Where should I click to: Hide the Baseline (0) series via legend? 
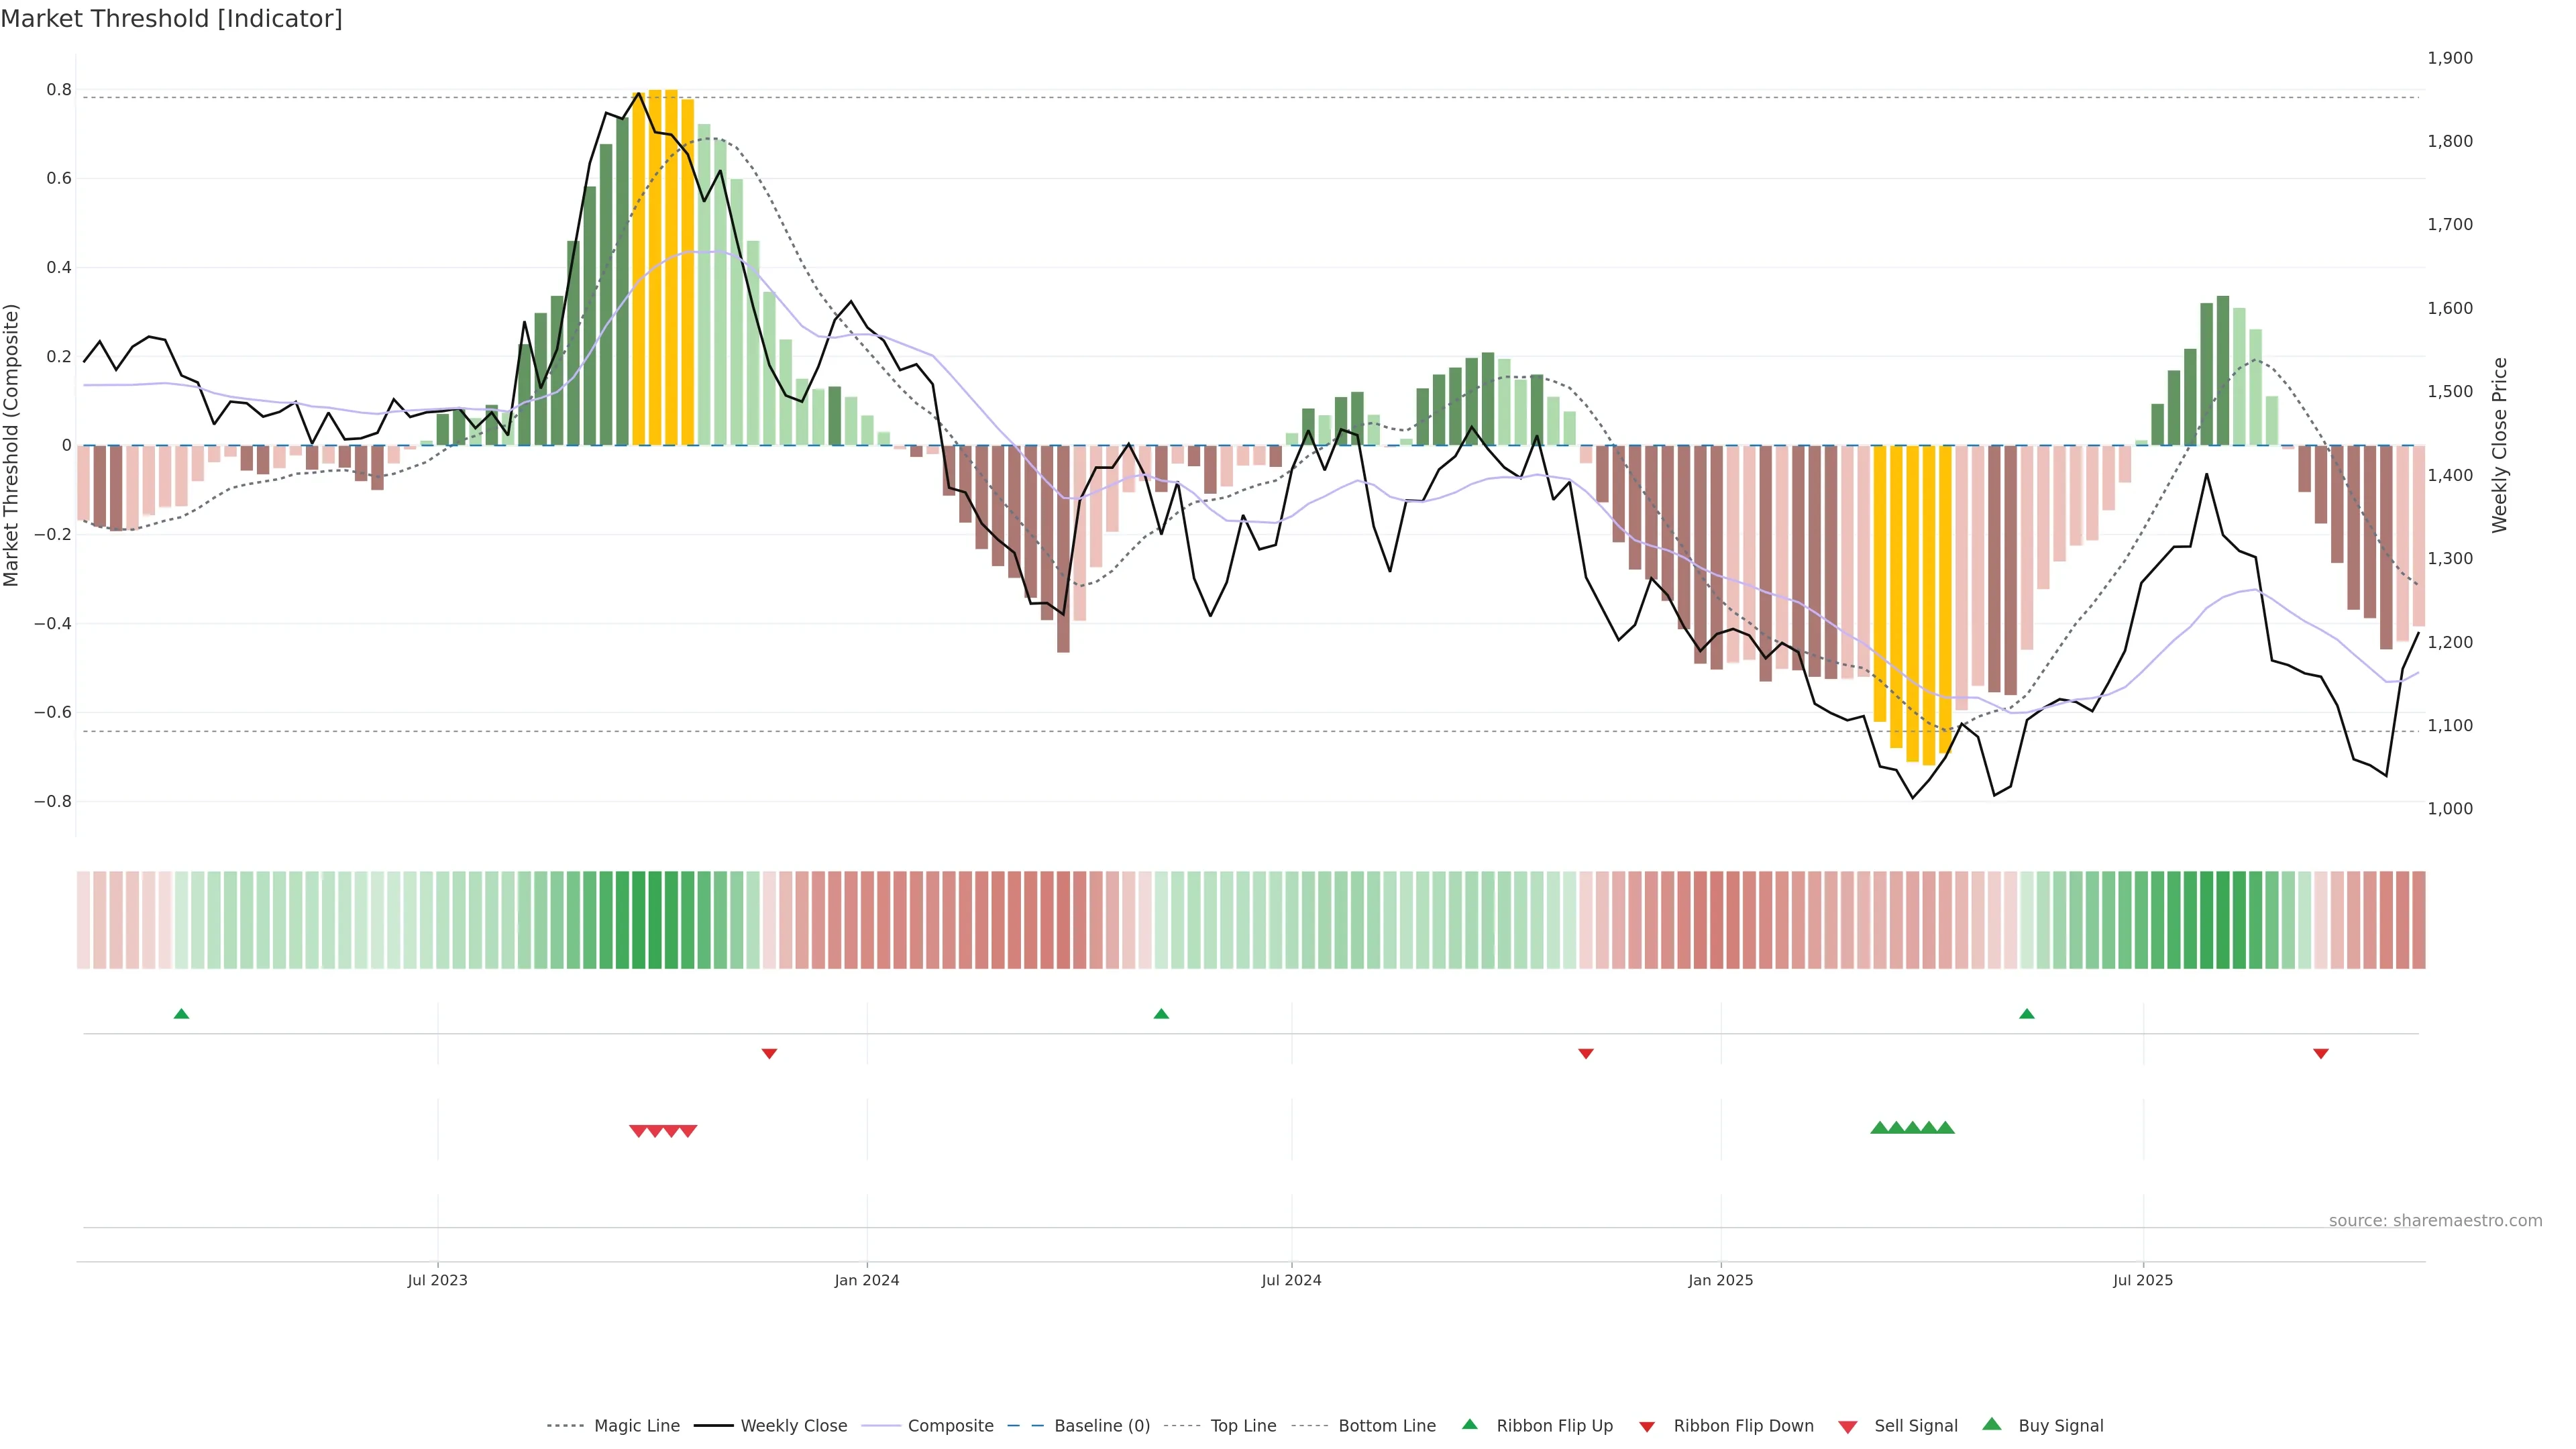pos(1101,1426)
